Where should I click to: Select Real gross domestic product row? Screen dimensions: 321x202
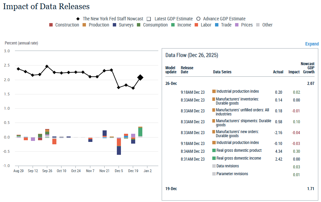pos(239,150)
